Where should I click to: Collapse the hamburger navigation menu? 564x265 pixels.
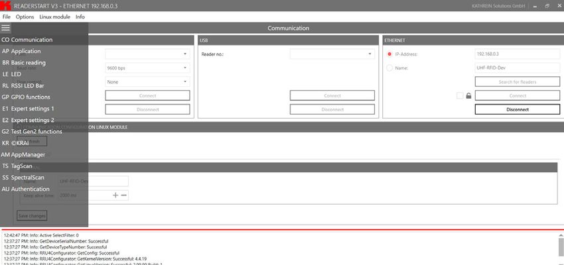click(x=5, y=28)
